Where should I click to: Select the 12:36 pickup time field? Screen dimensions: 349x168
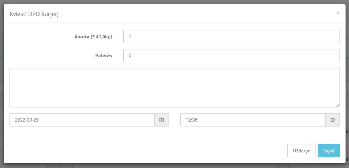[253, 120]
